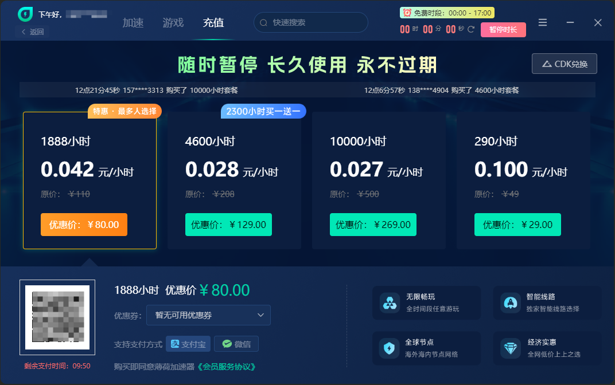The image size is (615, 385).
Task: Click the coupon dropdown chevron arrow
Action: coord(260,315)
